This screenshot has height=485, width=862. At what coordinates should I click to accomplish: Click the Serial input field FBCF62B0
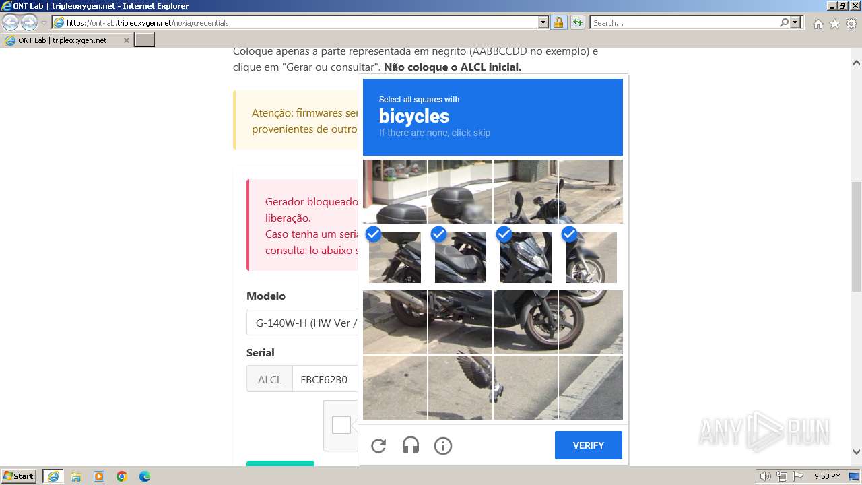[325, 379]
